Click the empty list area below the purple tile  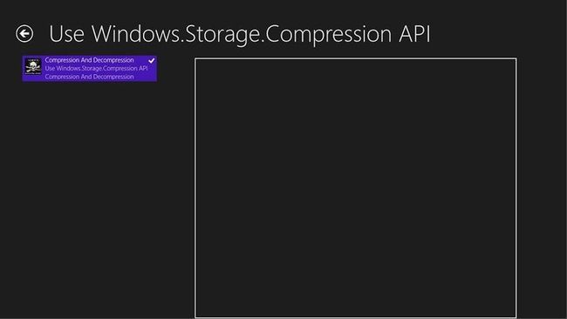click(91, 199)
